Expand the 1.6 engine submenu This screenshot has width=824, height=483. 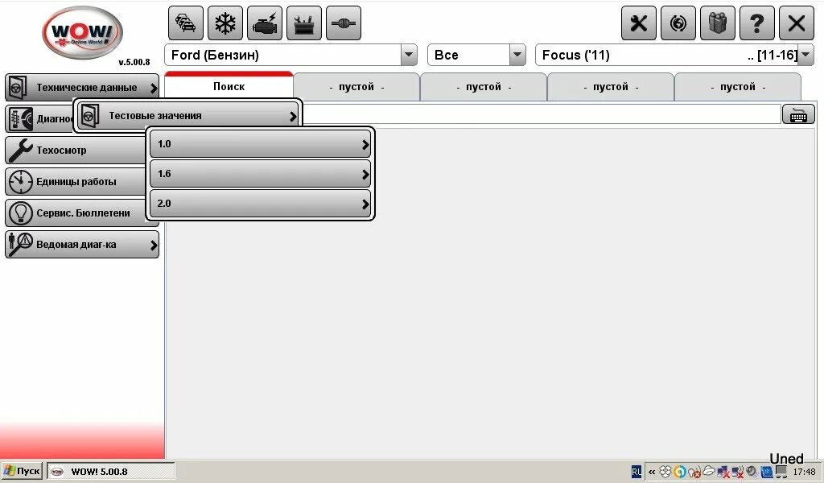pyautogui.click(x=260, y=174)
